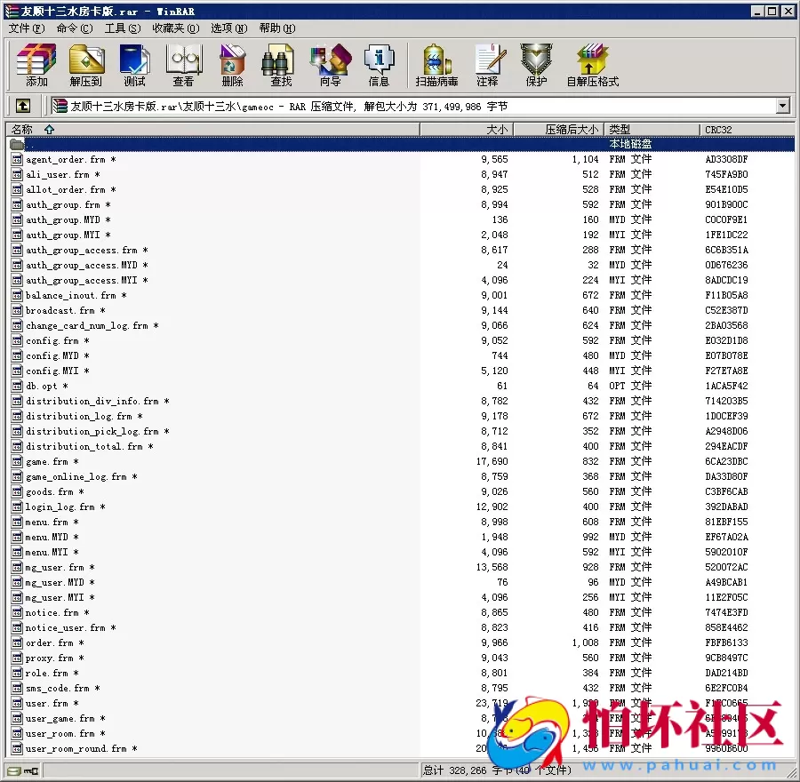Open the 查找 (Find) binoculars tool

pyautogui.click(x=281, y=66)
